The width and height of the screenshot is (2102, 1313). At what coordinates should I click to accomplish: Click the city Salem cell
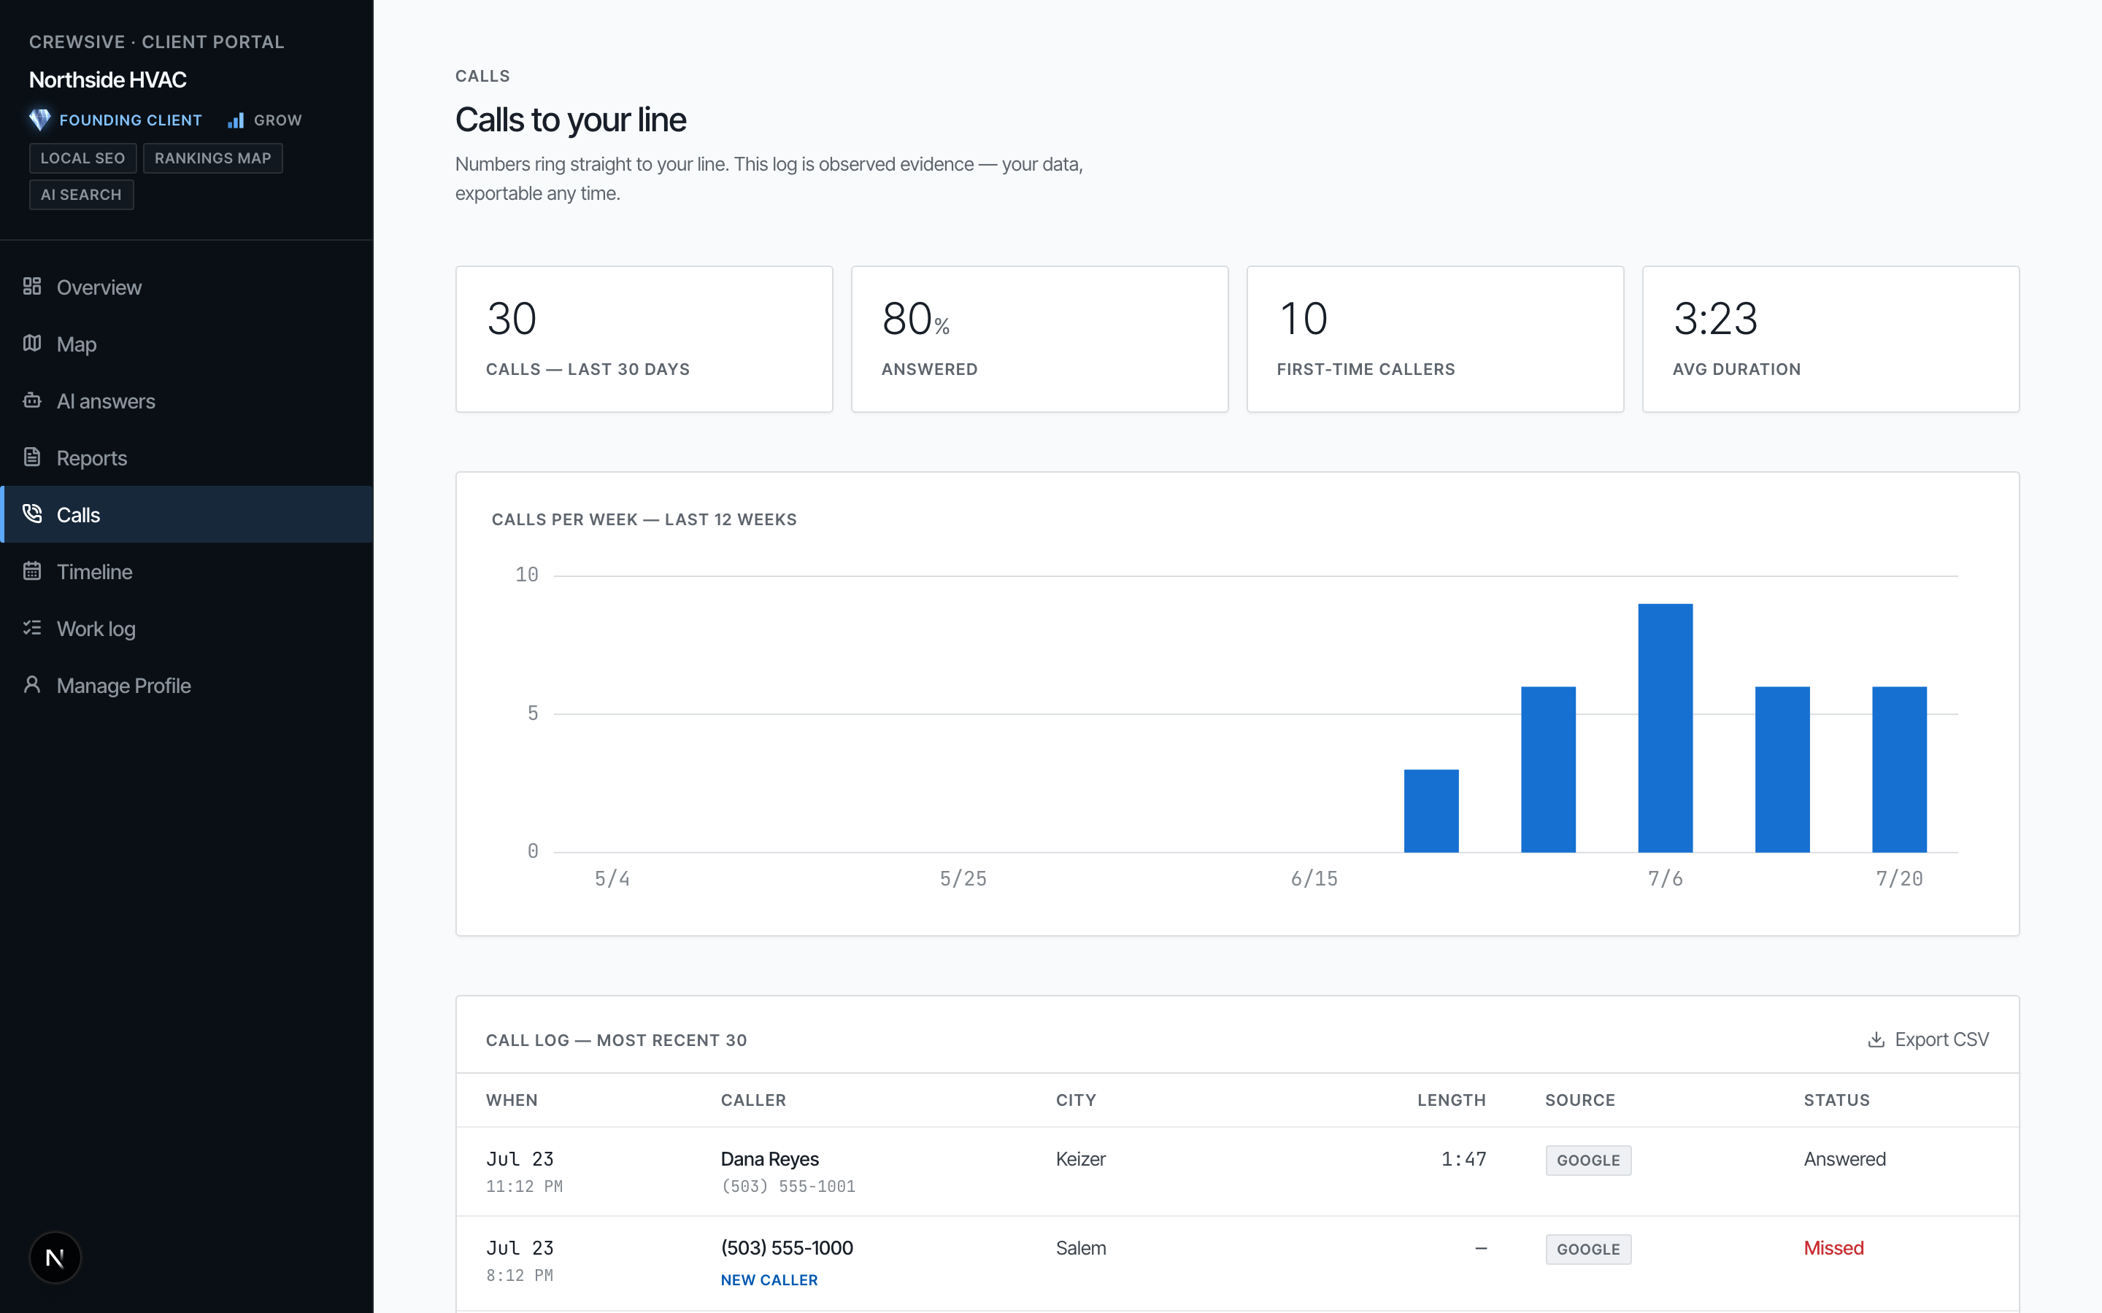[1080, 1248]
